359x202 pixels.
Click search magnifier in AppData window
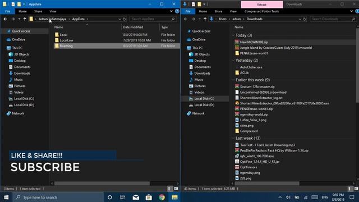pos(173,19)
